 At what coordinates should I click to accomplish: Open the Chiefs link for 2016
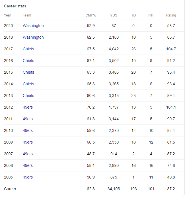coord(28,61)
